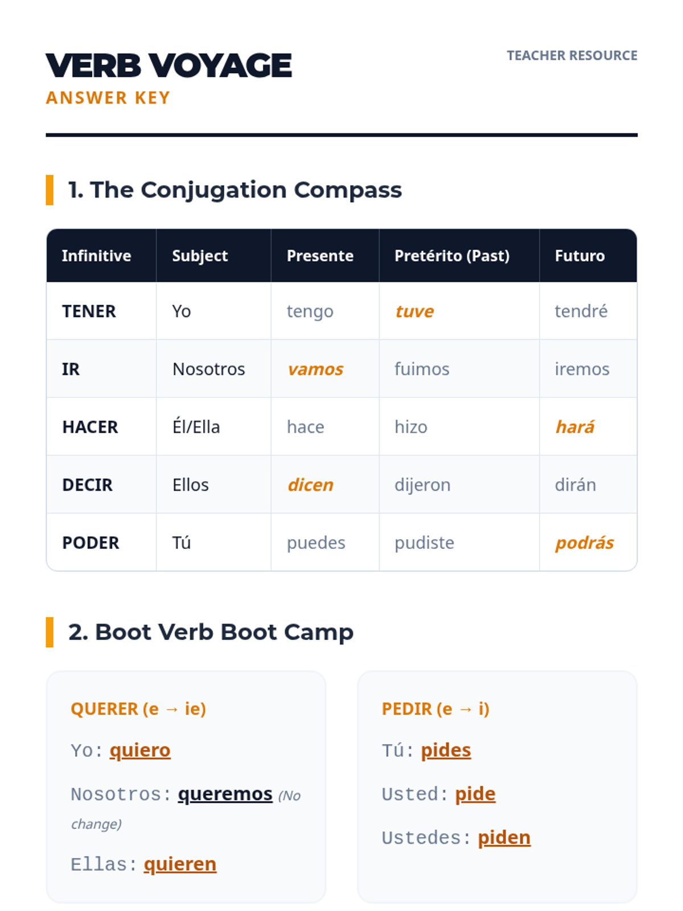Click the Futuro column header
The width and height of the screenshot is (683, 911).
point(579,256)
